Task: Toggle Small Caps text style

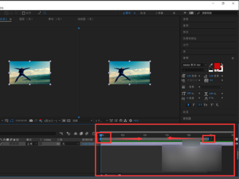Action: pyautogui.click(x=206, y=105)
